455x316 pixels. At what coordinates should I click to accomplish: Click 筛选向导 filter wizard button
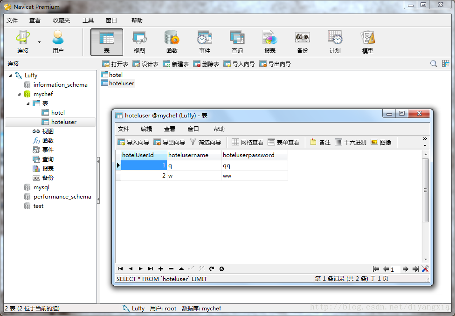coord(205,142)
